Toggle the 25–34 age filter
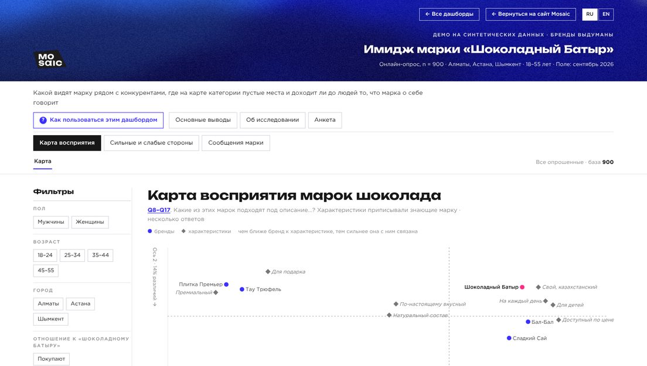The image size is (647, 366). pos(72,255)
